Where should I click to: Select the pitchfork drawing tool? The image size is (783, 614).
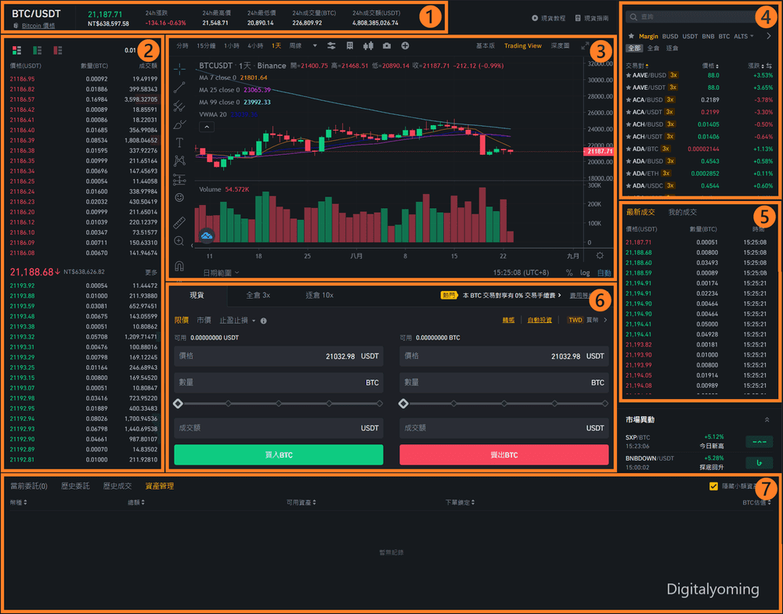click(x=179, y=106)
